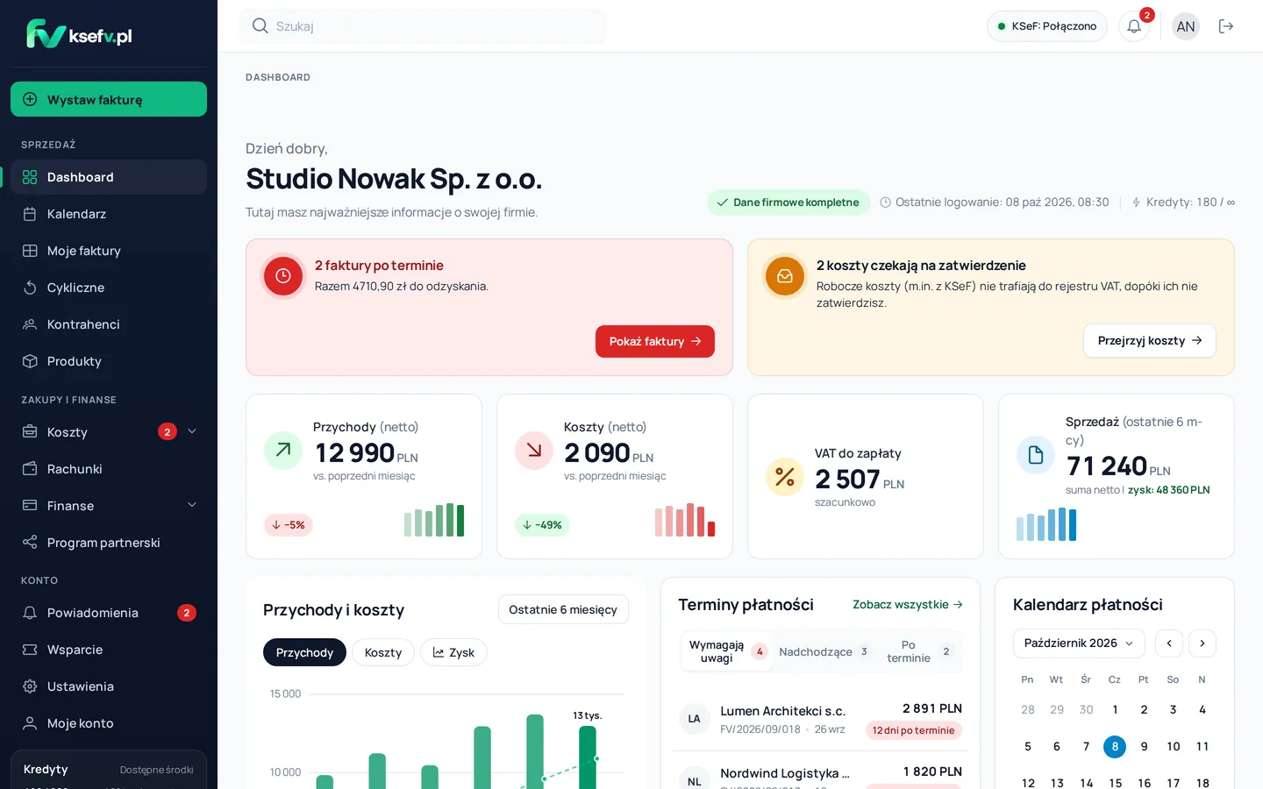The height and width of the screenshot is (789, 1263).
Task: Expand the Finanse sidebar submenu
Action: click(x=192, y=505)
